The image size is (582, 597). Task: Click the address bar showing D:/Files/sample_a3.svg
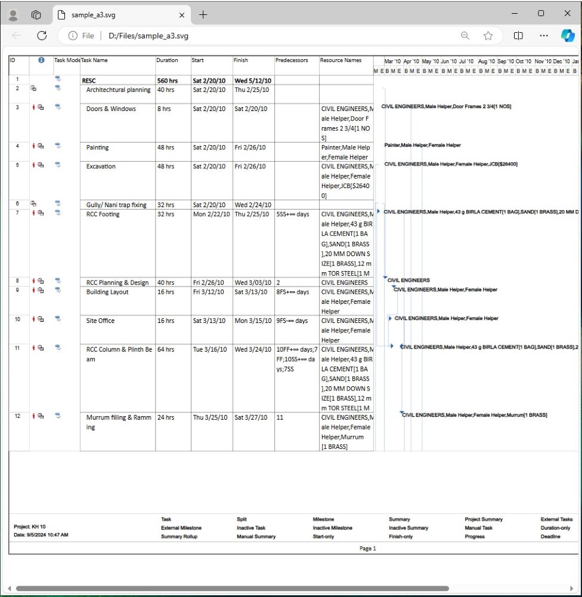(268, 36)
